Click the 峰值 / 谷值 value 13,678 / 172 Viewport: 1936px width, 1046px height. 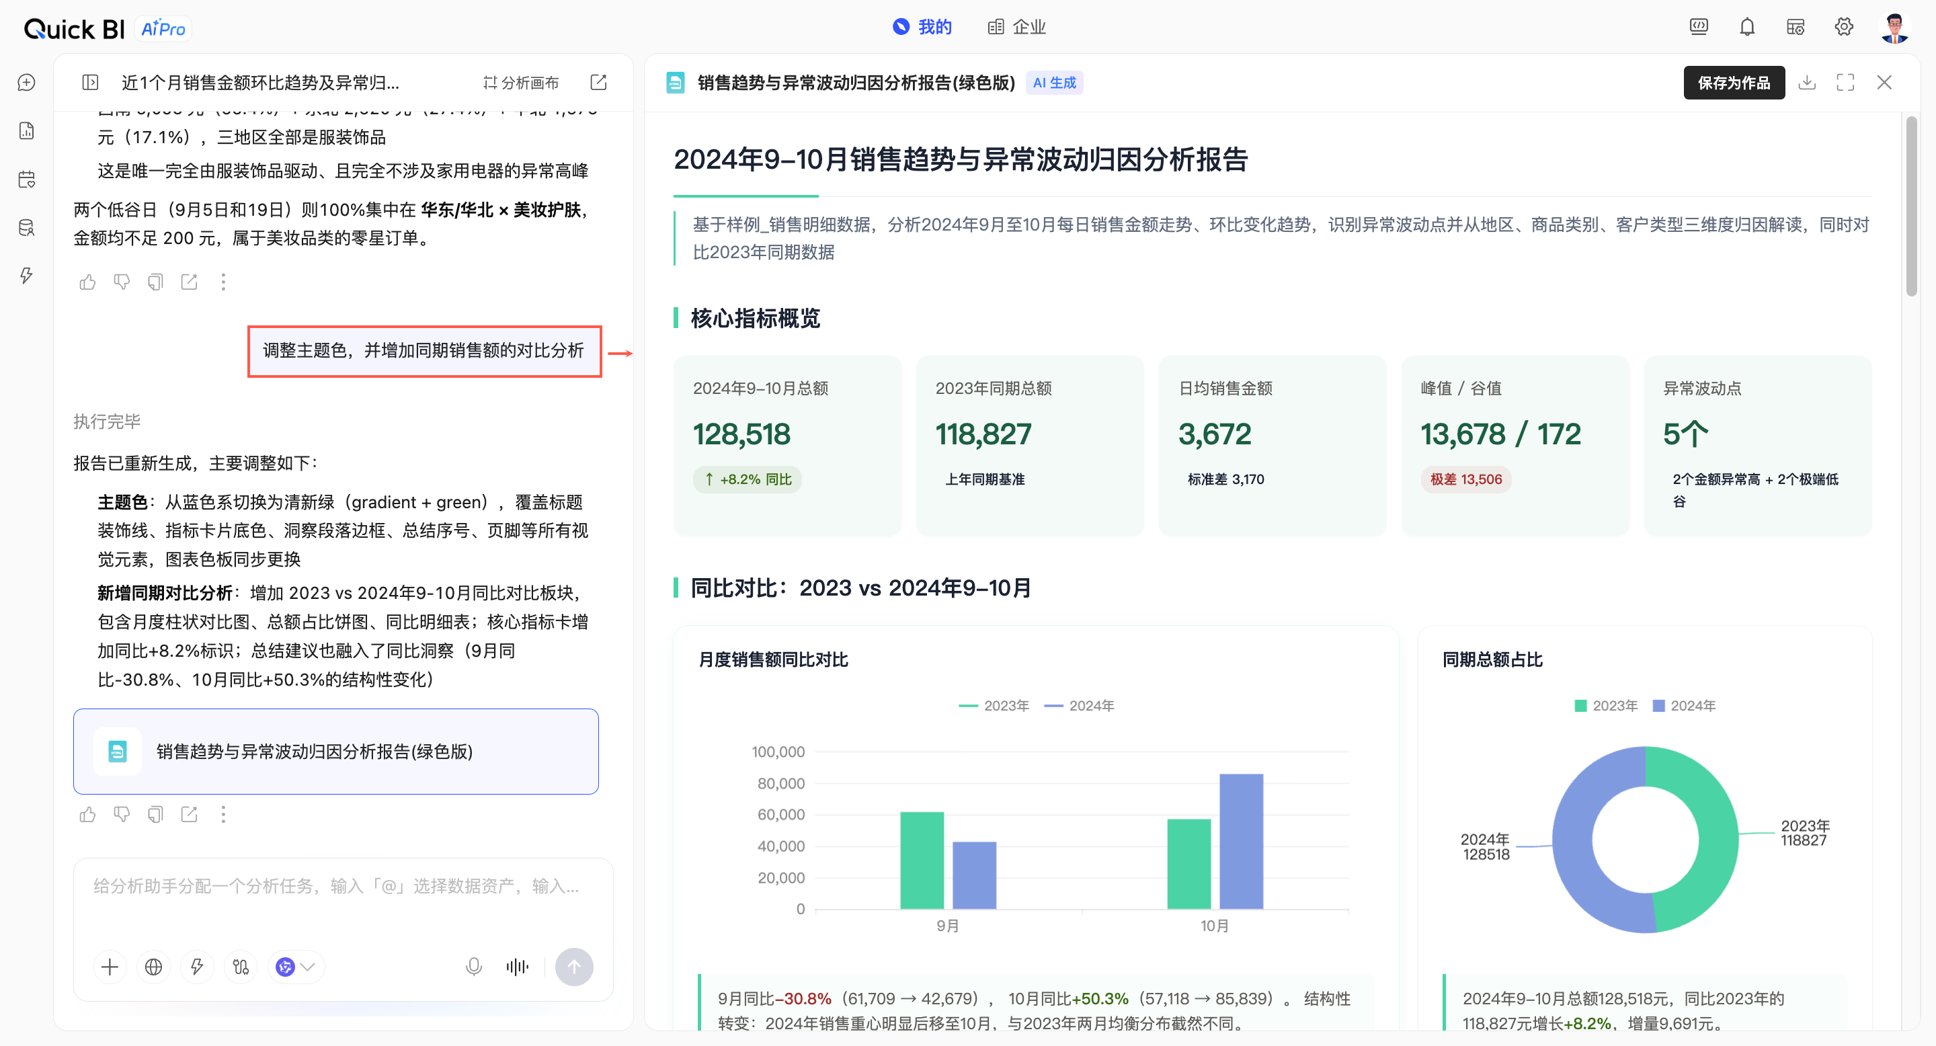click(1501, 434)
